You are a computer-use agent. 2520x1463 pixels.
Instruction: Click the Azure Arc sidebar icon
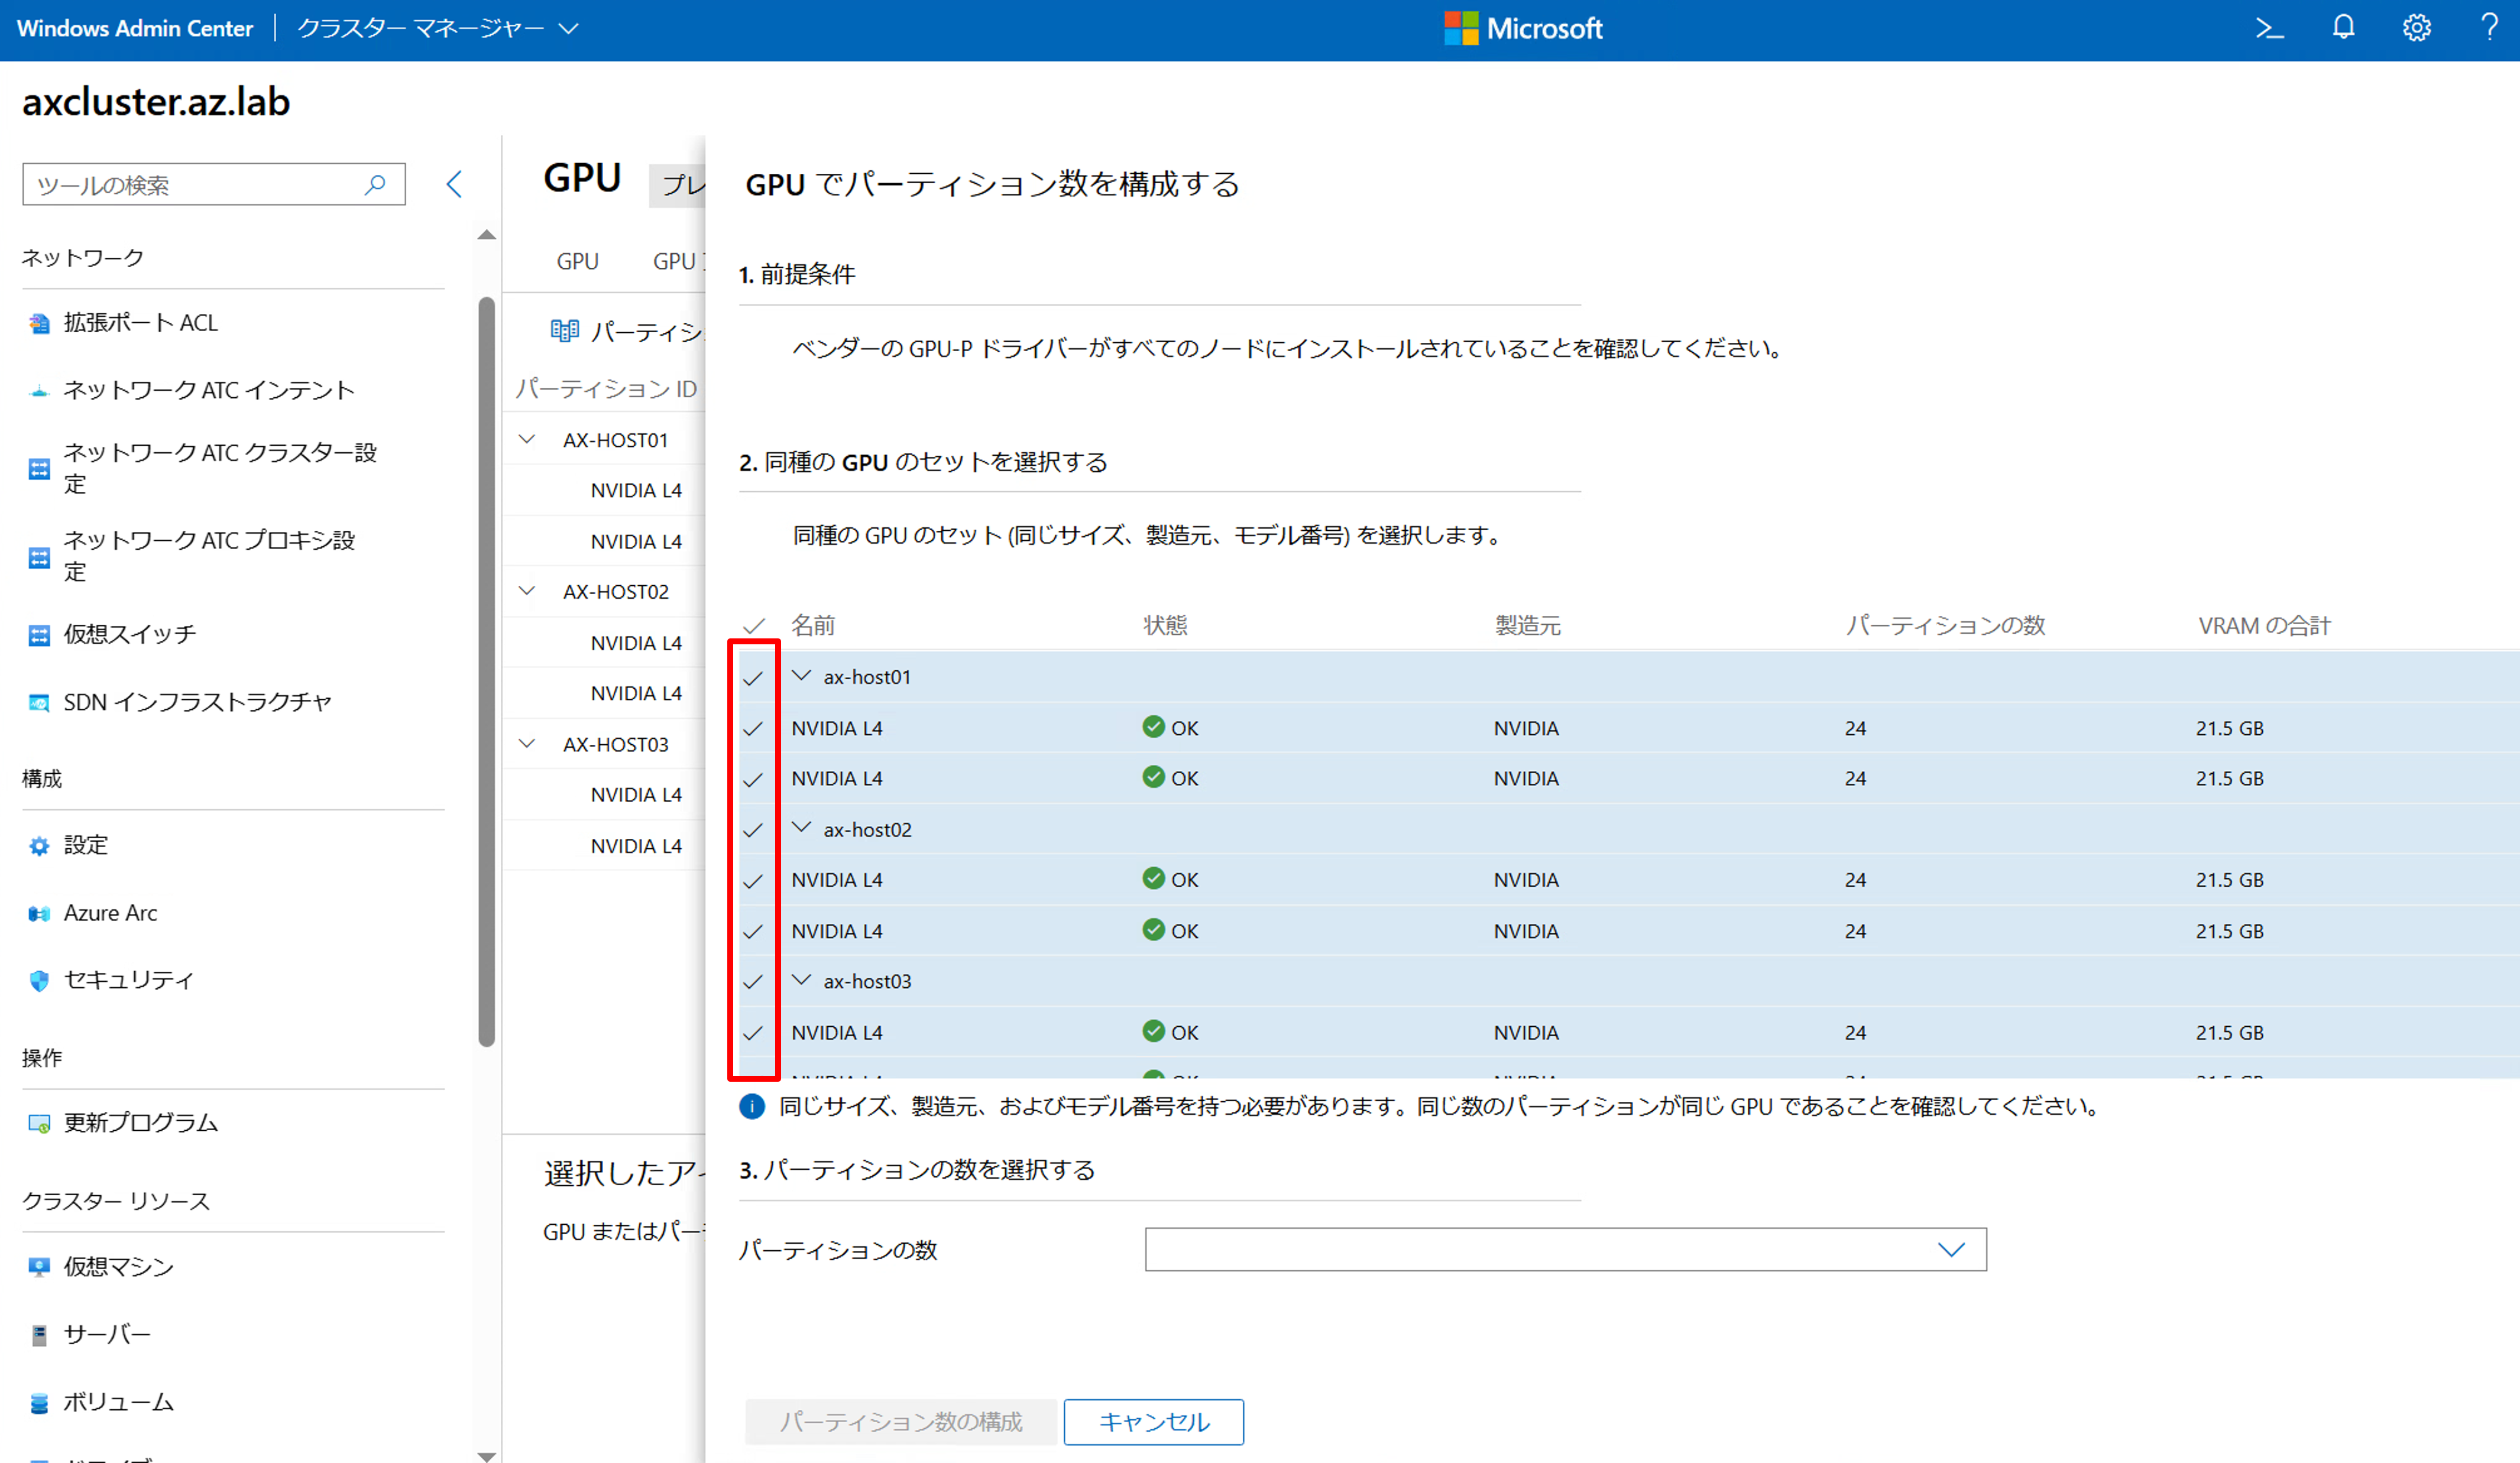click(39, 914)
